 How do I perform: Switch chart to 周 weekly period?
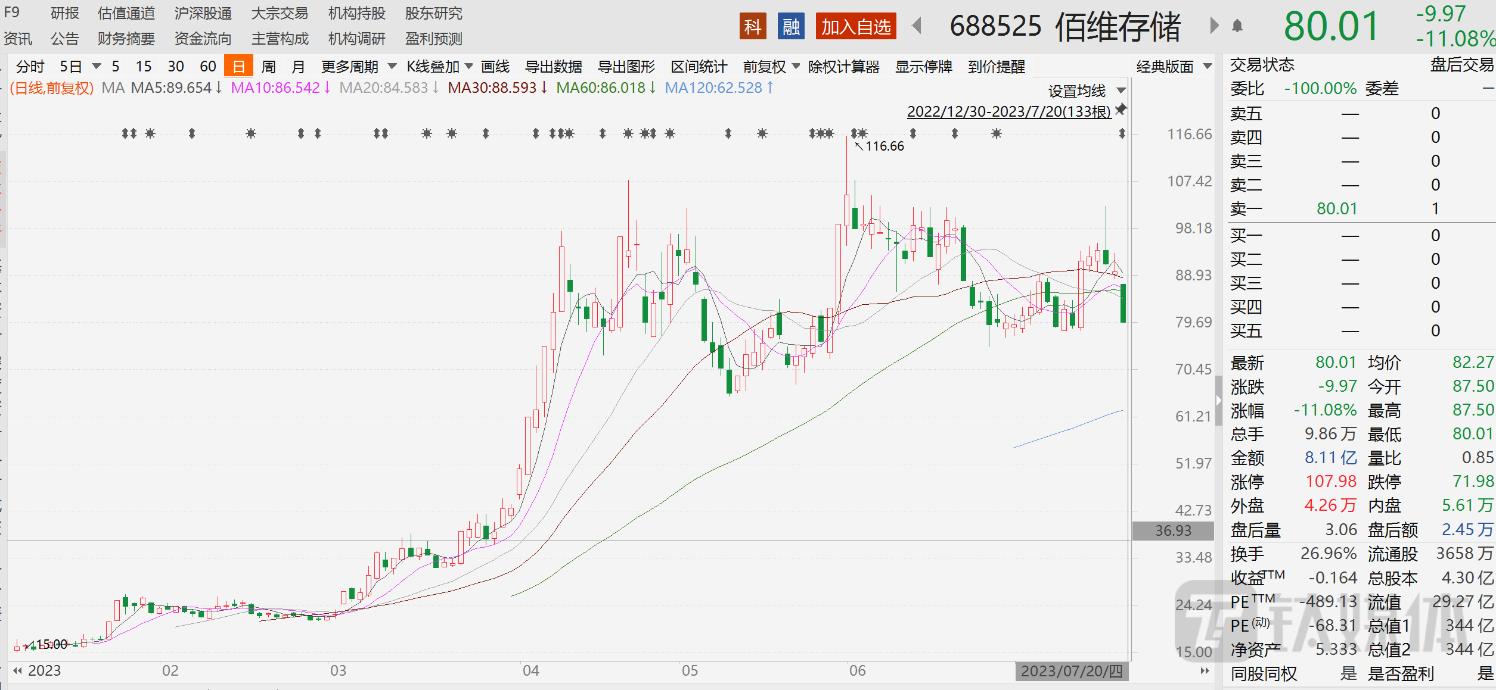click(269, 67)
